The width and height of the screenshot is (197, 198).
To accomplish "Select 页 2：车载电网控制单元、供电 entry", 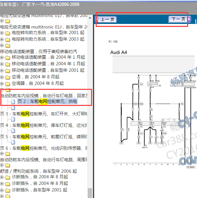I will [47, 101].
